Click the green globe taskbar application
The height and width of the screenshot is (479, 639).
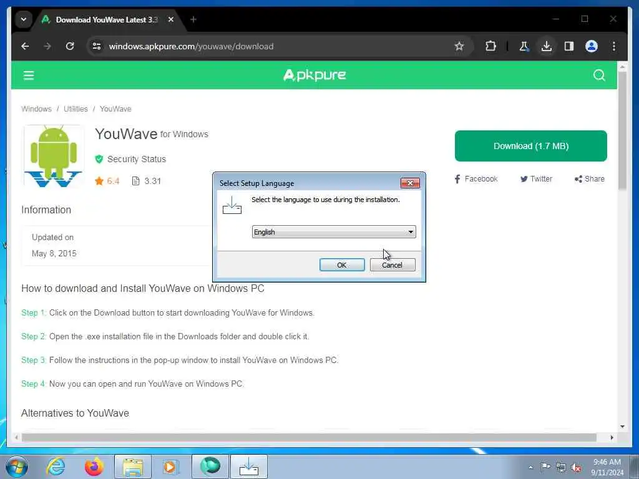point(210,467)
